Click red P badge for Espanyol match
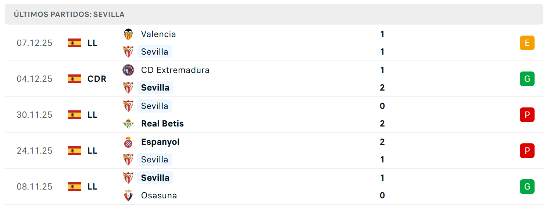This screenshot has height=209, width=550. coord(527,151)
